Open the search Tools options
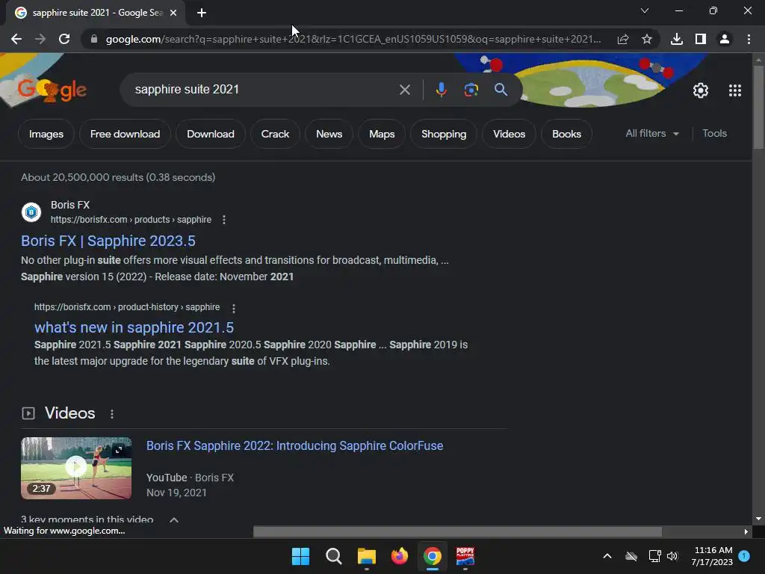The height and width of the screenshot is (574, 765). click(714, 133)
